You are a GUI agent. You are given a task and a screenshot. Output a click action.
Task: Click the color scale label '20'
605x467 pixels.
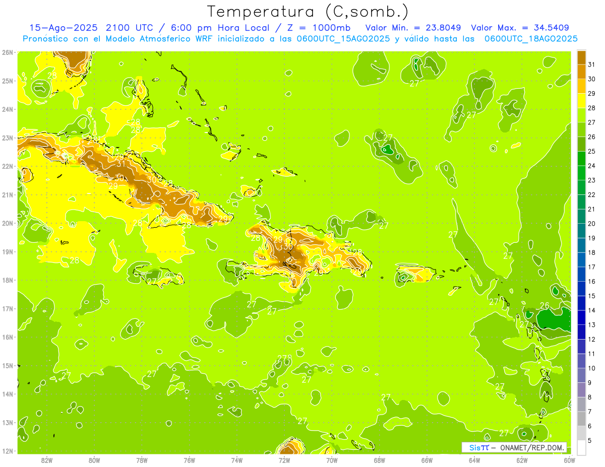tap(592, 223)
